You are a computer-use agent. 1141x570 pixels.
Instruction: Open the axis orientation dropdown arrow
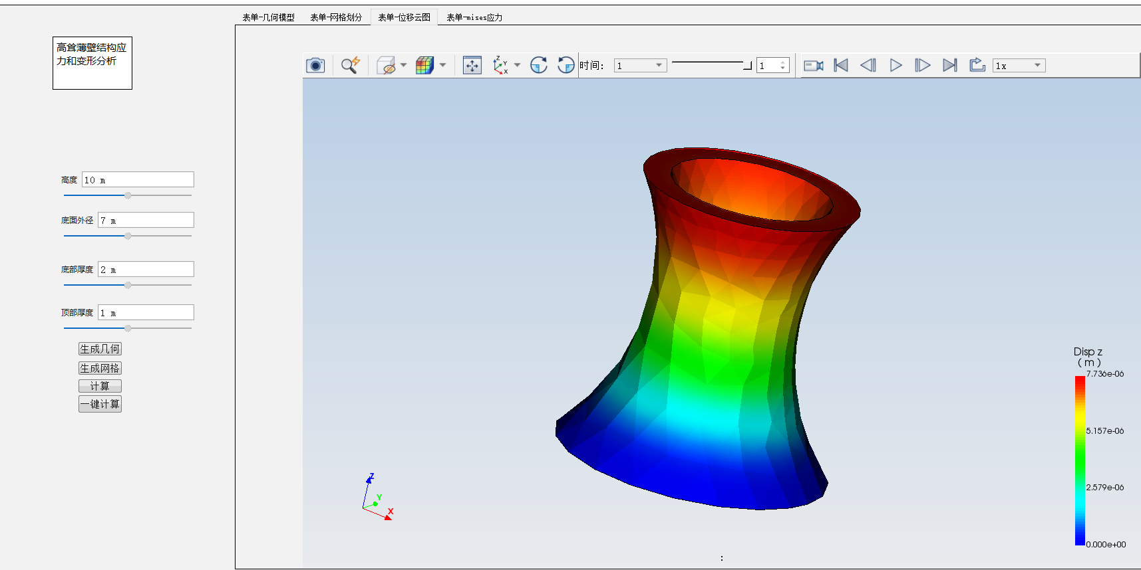tap(517, 65)
